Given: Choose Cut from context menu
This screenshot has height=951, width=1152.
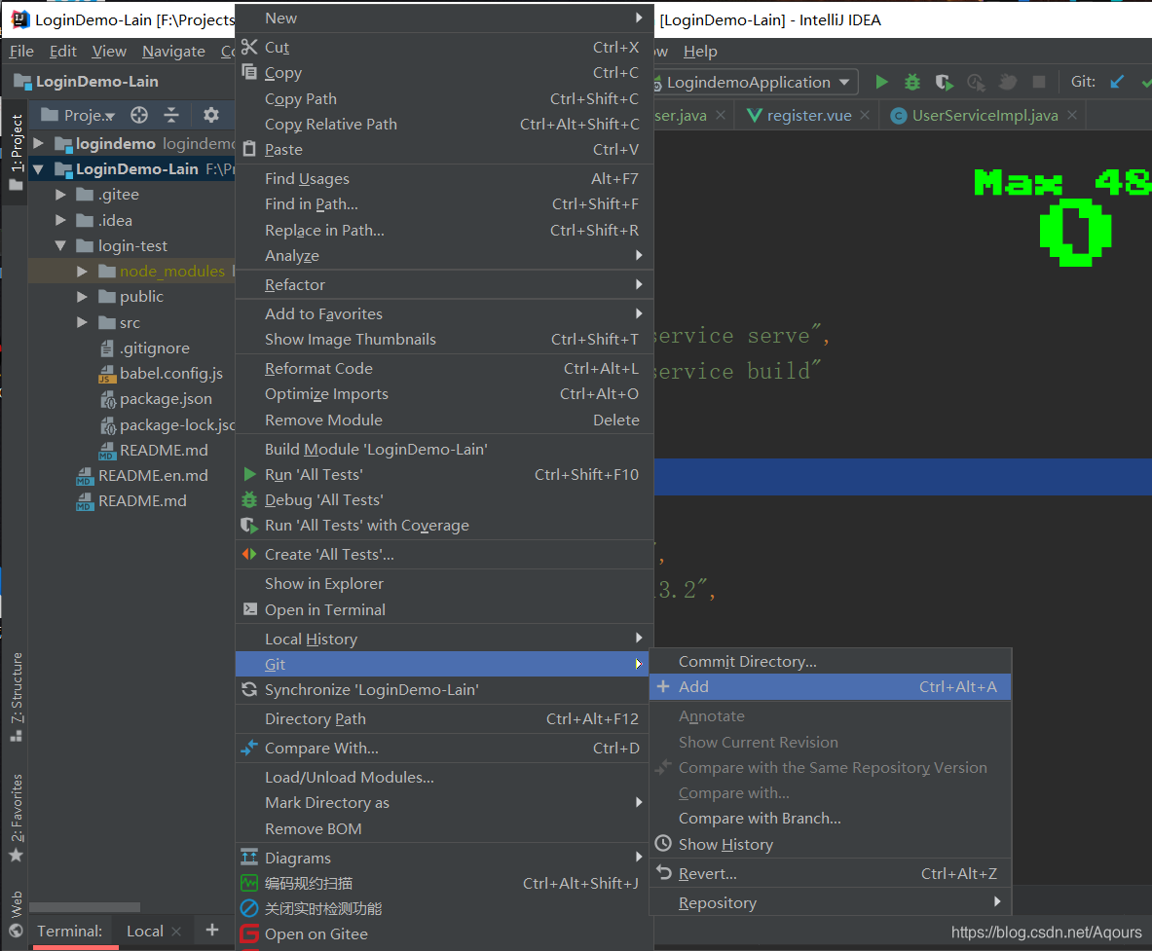Looking at the screenshot, I should 442,47.
